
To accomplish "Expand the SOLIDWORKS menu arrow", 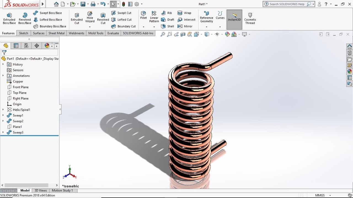I will tap(43, 4).
